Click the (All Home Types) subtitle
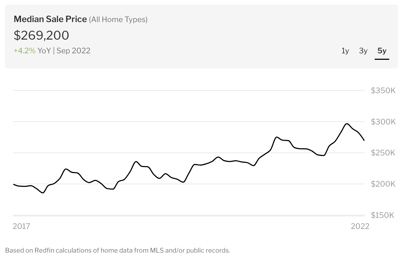This screenshot has height=258, width=404. [118, 19]
